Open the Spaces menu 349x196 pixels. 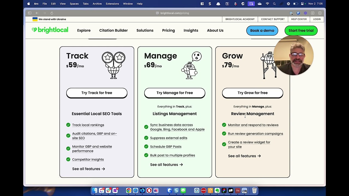coord(74,4)
